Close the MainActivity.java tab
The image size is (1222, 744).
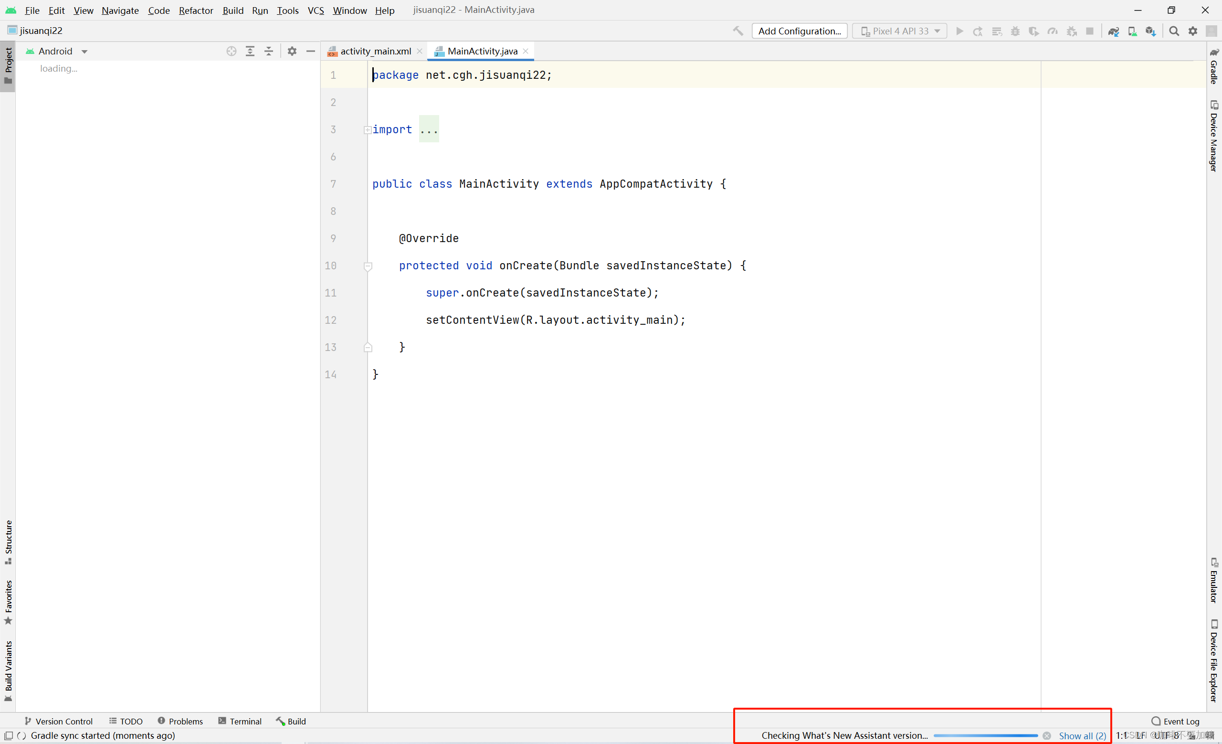point(526,51)
